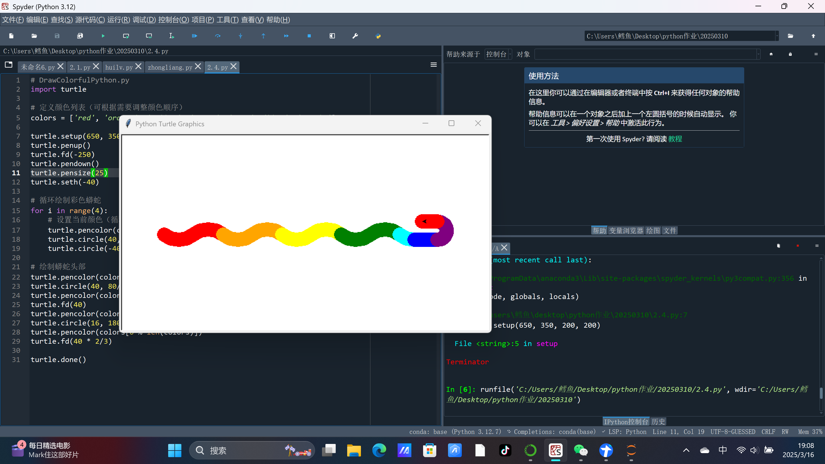Stop debugging with the blue square icon

click(309, 36)
